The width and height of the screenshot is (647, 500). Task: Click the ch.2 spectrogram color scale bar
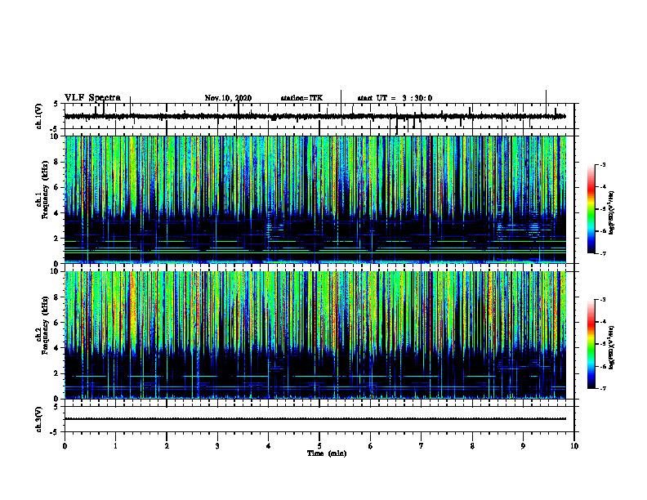click(x=591, y=344)
